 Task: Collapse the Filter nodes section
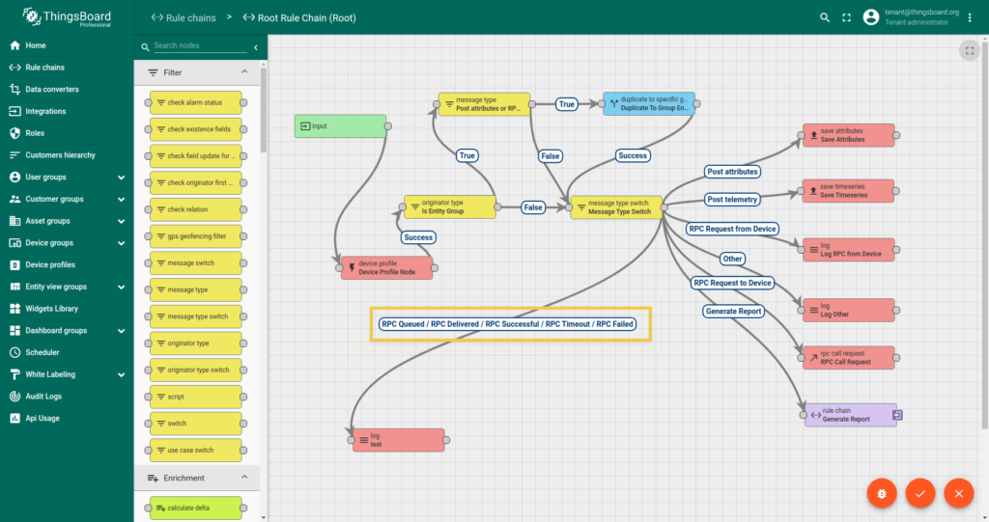pyautogui.click(x=244, y=72)
